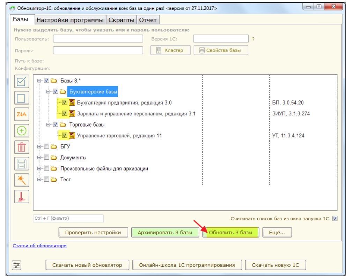Open the sliders settings icon at bottom left
The width and height of the screenshot is (352, 279).
coord(17,265)
